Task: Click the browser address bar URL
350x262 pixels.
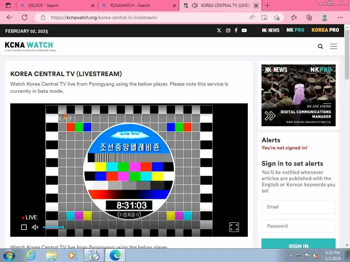Action: (104, 17)
